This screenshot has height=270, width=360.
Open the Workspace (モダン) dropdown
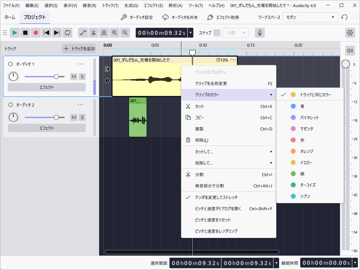(310, 17)
